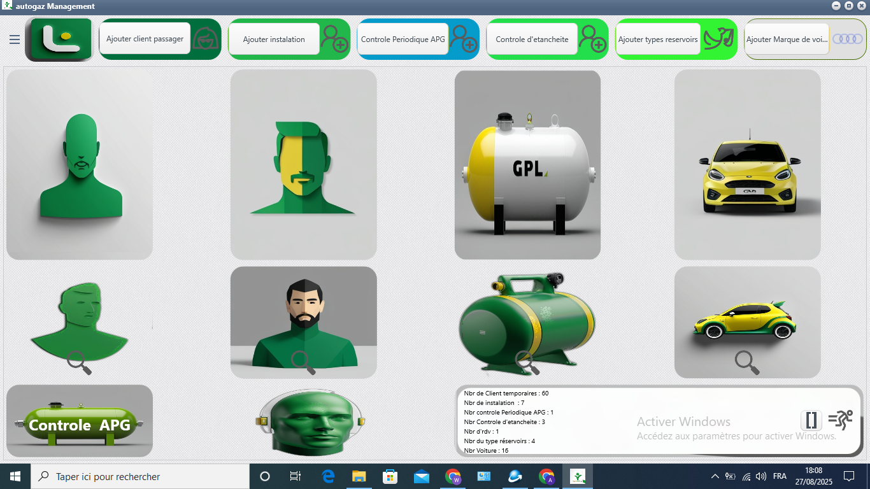Screen dimensions: 870x489
Task: Search cars via side-view car magnifier
Action: (747, 362)
